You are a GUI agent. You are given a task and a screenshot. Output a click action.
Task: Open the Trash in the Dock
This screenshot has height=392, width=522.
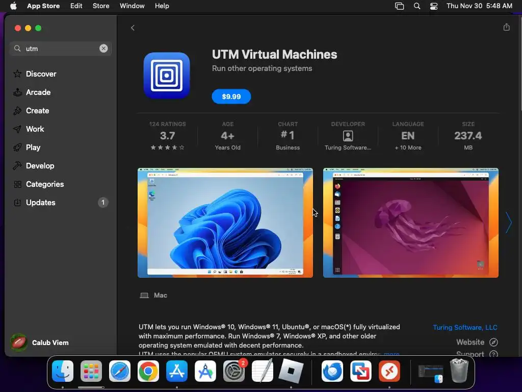pyautogui.click(x=459, y=371)
